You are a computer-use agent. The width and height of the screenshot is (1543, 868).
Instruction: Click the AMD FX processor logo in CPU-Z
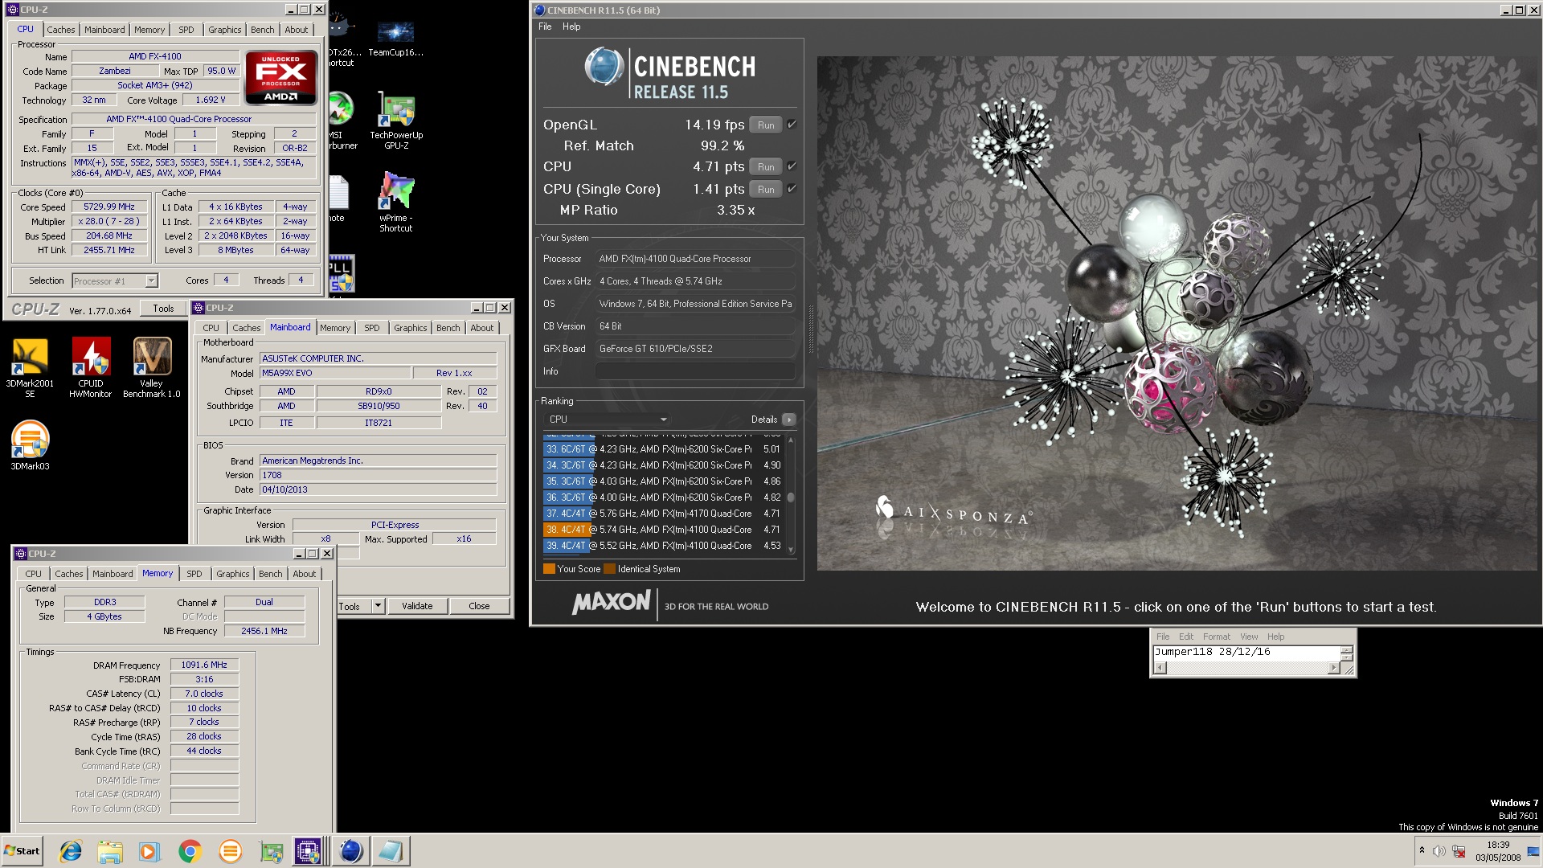pyautogui.click(x=280, y=78)
